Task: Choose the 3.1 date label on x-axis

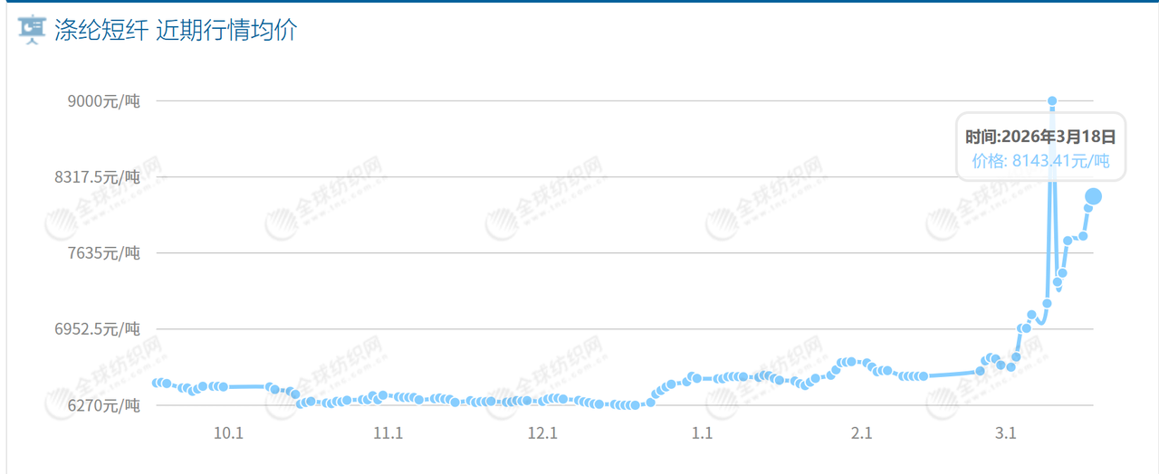Action: click(1005, 433)
